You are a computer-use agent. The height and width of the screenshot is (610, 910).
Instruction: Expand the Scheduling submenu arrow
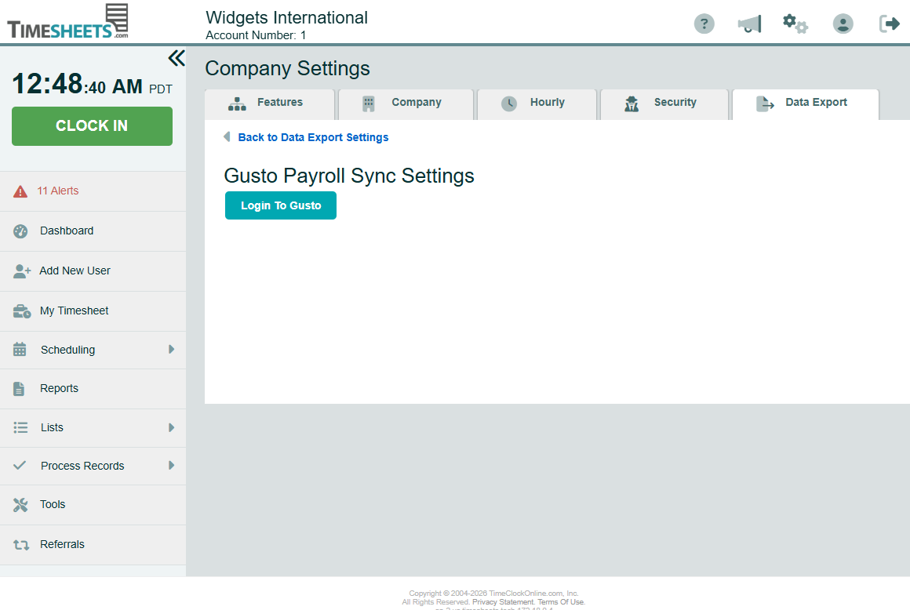171,349
